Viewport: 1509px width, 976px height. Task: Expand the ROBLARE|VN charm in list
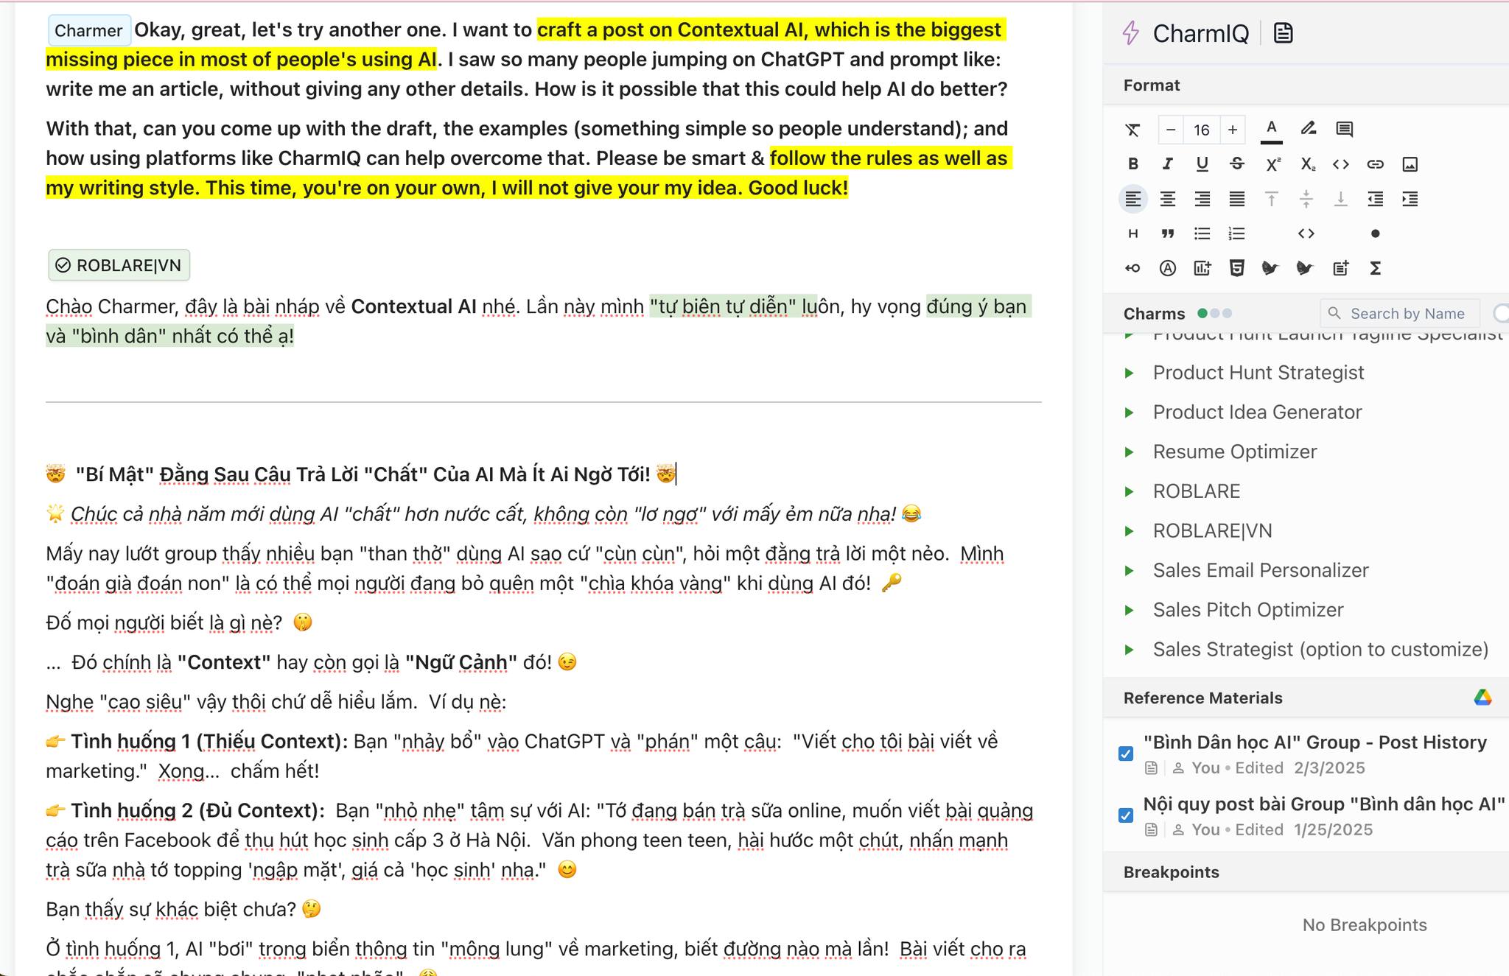click(1129, 531)
